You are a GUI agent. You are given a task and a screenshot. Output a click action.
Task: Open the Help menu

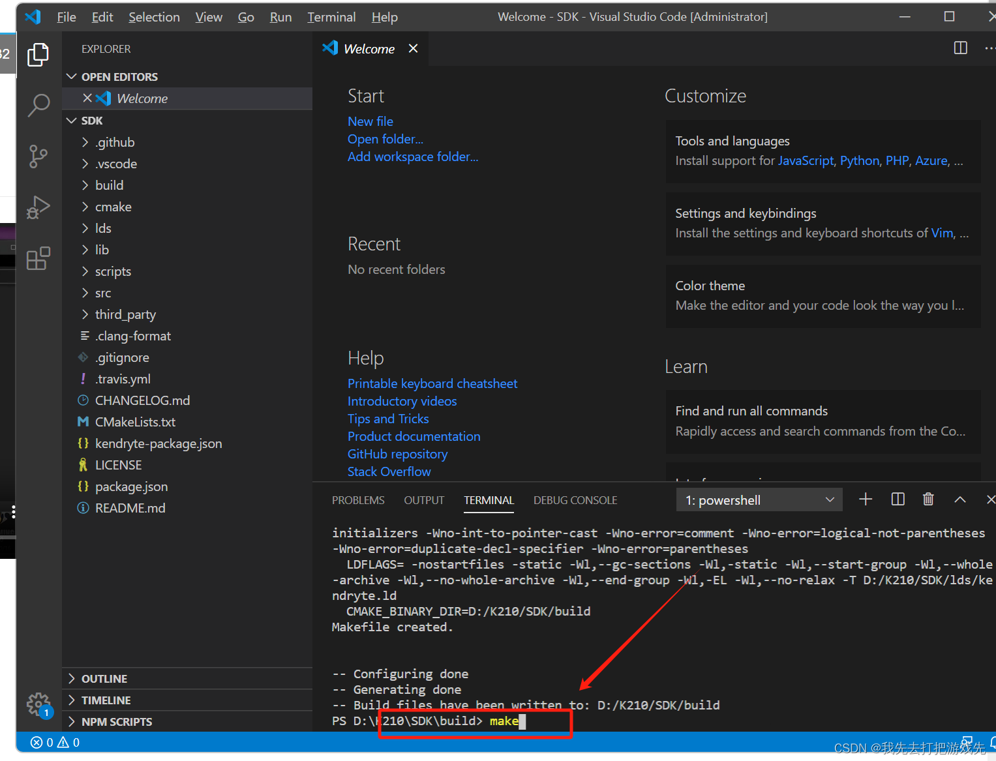(385, 17)
